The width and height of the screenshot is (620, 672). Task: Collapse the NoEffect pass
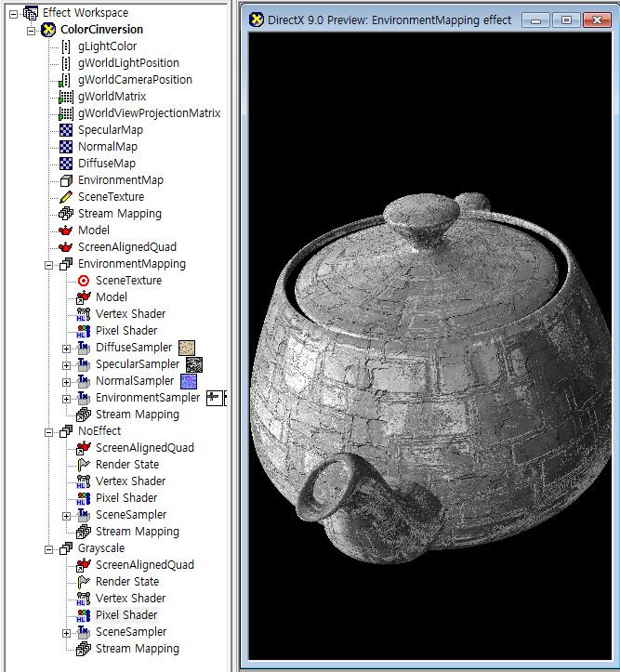click(x=49, y=432)
